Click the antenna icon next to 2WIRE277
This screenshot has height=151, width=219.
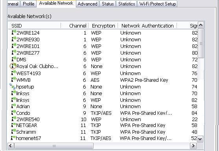[13, 53]
